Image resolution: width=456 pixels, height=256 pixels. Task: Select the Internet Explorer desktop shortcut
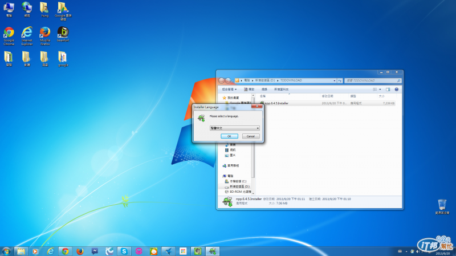point(27,36)
